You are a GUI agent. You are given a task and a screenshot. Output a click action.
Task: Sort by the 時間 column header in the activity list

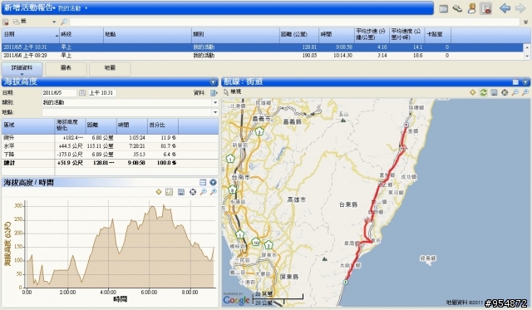[337, 35]
